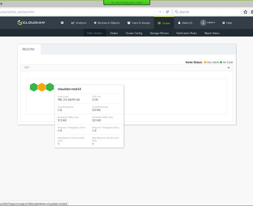This screenshot has height=206, width=253.
Task: Click the Cloudian logo
Action: 31,23
